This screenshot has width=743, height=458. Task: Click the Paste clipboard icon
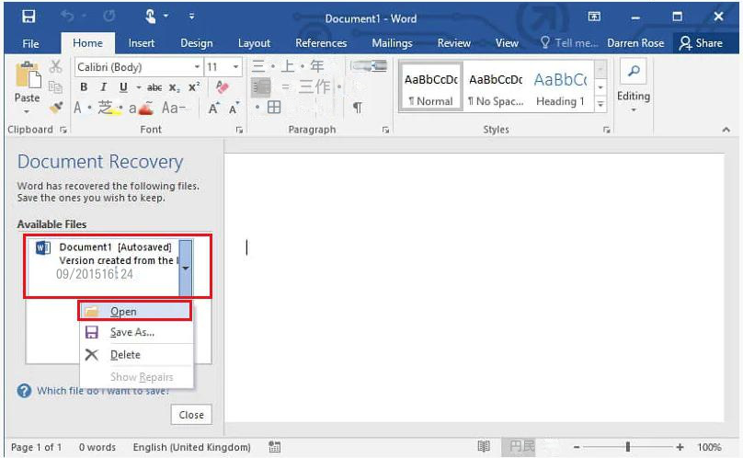pos(28,74)
